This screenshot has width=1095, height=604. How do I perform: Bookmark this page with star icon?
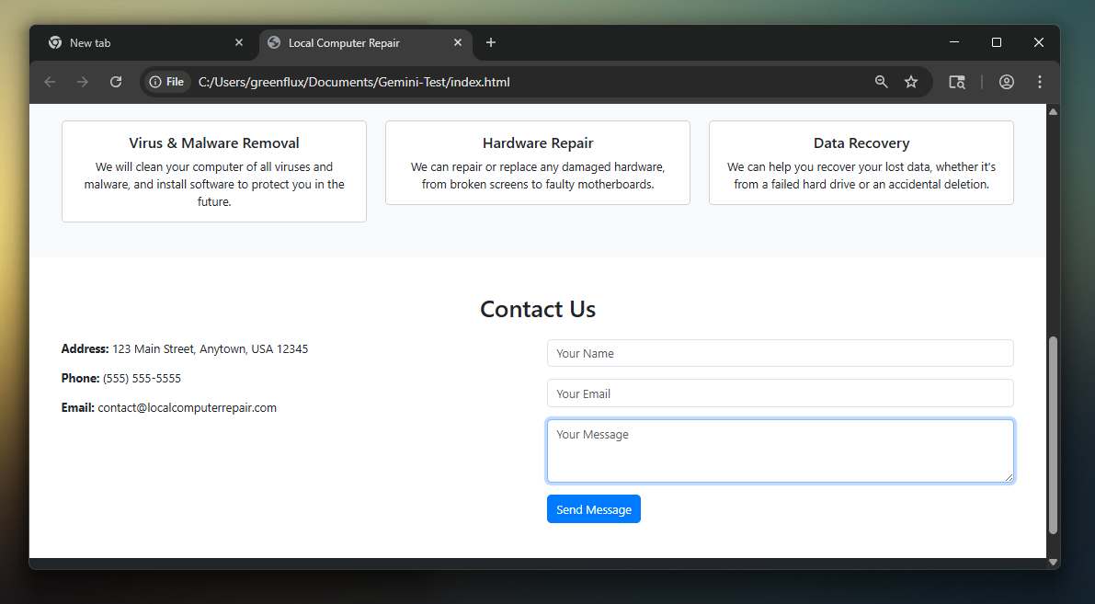[911, 82]
